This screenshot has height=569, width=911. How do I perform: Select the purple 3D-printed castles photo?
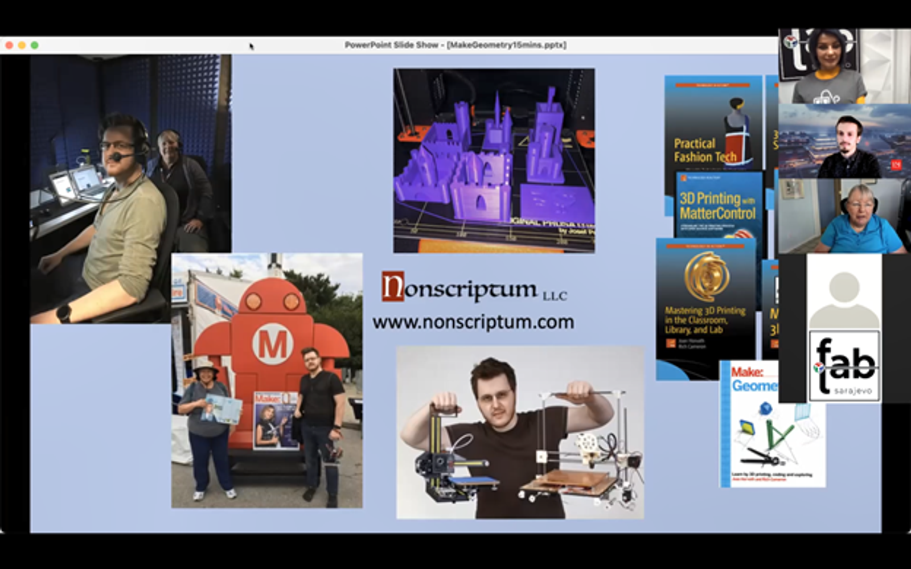(494, 160)
